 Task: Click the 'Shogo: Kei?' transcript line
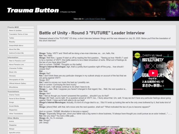tap(45, 73)
